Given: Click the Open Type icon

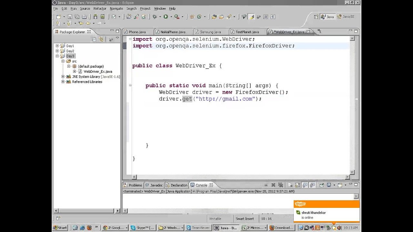Looking at the screenshot, I should point(214,17).
